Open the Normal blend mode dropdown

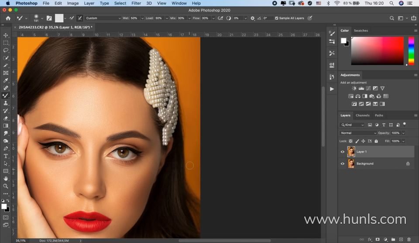coord(358,133)
